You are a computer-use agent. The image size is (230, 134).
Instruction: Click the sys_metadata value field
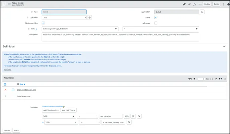[111, 116]
